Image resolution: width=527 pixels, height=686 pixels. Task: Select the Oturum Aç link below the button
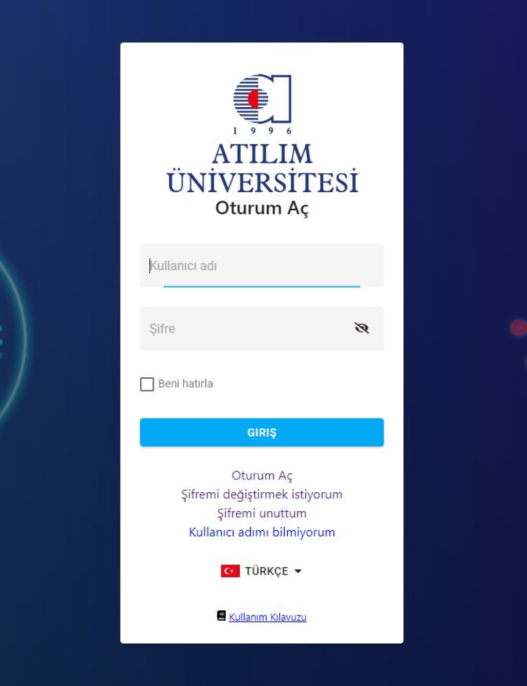[262, 475]
